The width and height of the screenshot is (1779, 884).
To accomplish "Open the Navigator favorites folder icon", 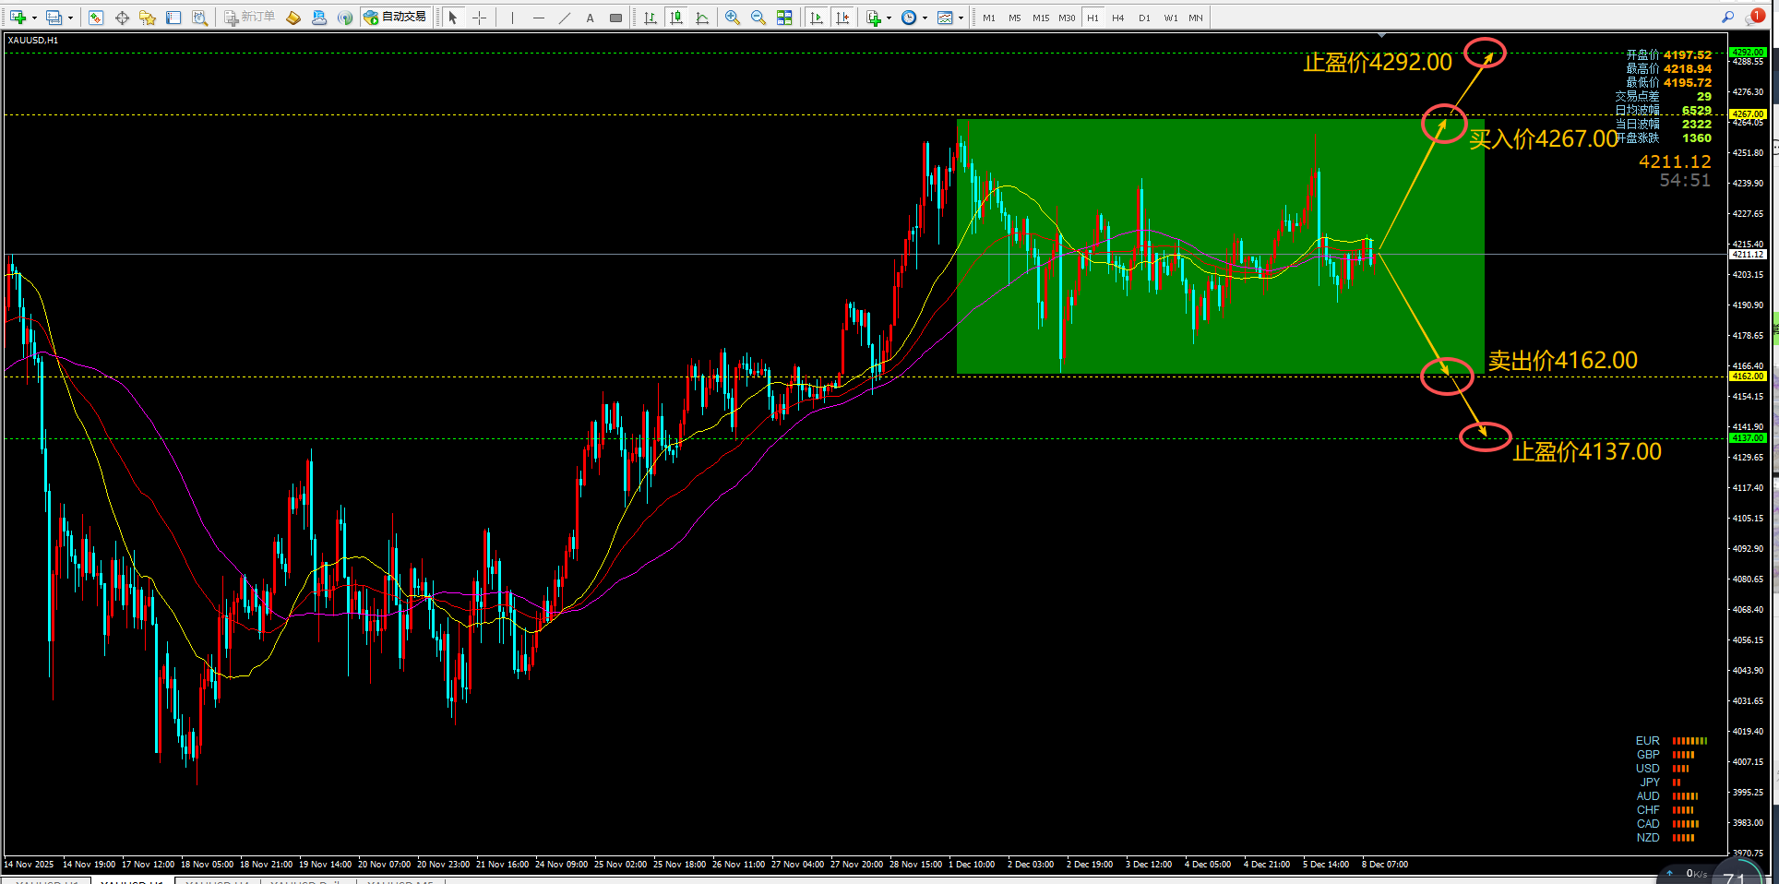I will coord(148,18).
